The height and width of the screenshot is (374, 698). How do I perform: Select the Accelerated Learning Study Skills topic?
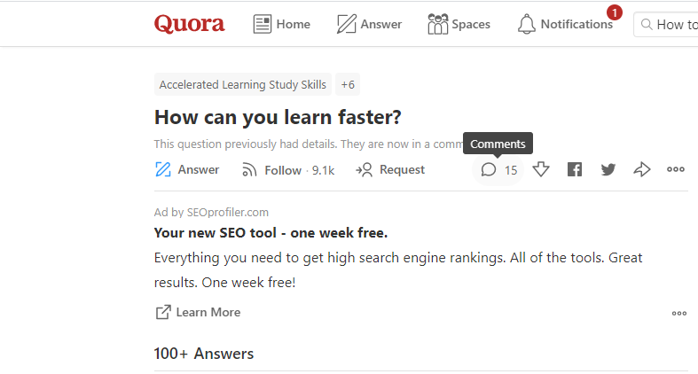pos(243,84)
